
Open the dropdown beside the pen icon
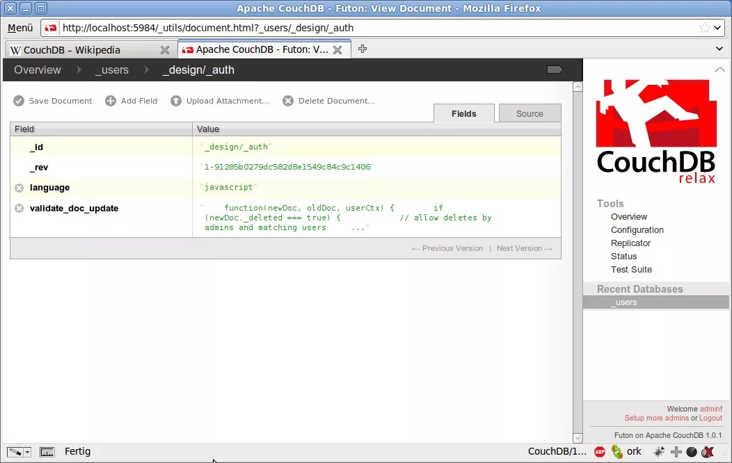pos(27,452)
